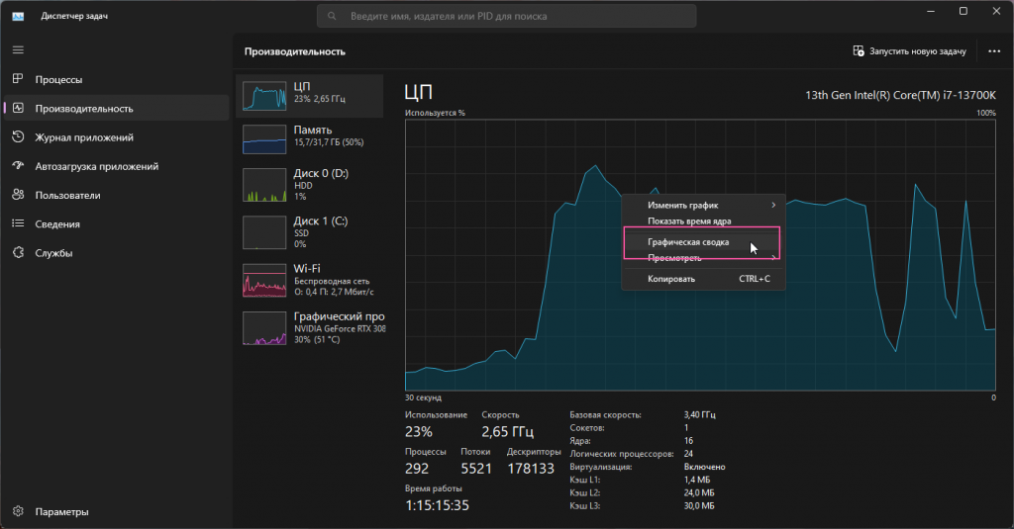The height and width of the screenshot is (529, 1014).
Task: Open the Службы services icon
Action: [x=18, y=253]
